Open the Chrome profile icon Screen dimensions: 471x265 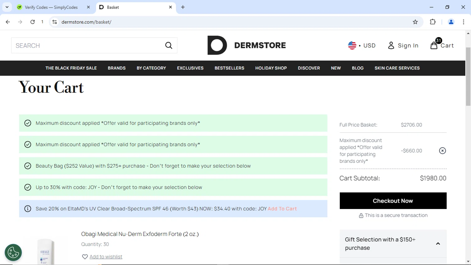(451, 22)
